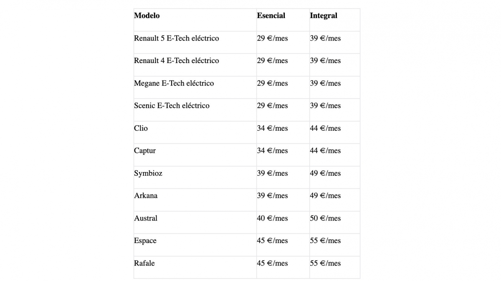Screen dimensions: 501x281
Task: Click the Arkana model name
Action: [146, 196]
